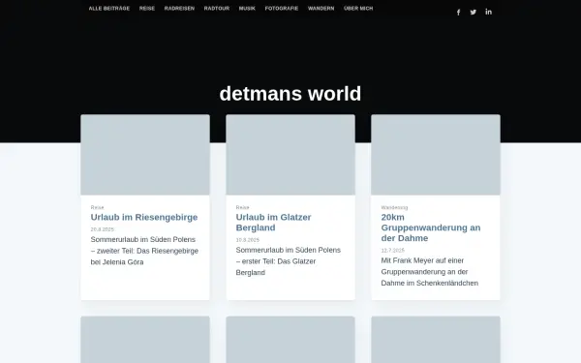581x363 pixels.
Task: Click the Wanderung category label
Action: [394, 207]
